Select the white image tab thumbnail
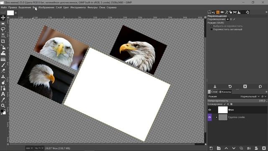Image resolution: width=268 pixels, height=151 pixels. coord(10,13)
